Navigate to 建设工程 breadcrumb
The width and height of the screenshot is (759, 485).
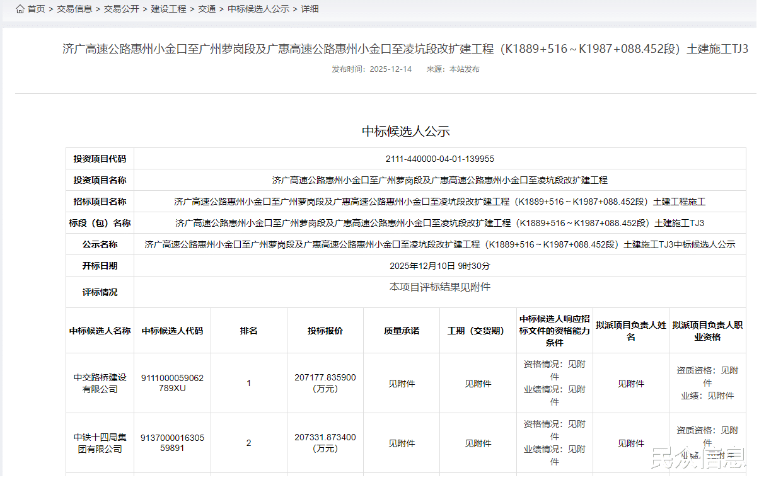point(168,9)
